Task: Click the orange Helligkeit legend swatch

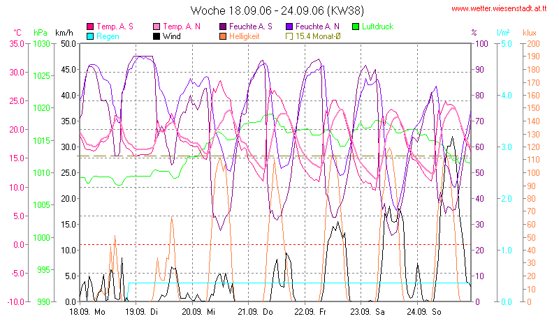Action: click(x=224, y=36)
